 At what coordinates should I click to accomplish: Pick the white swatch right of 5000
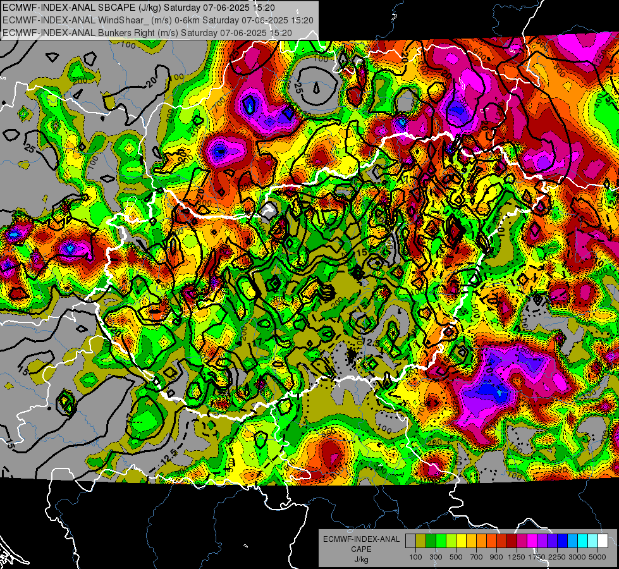pos(603,541)
